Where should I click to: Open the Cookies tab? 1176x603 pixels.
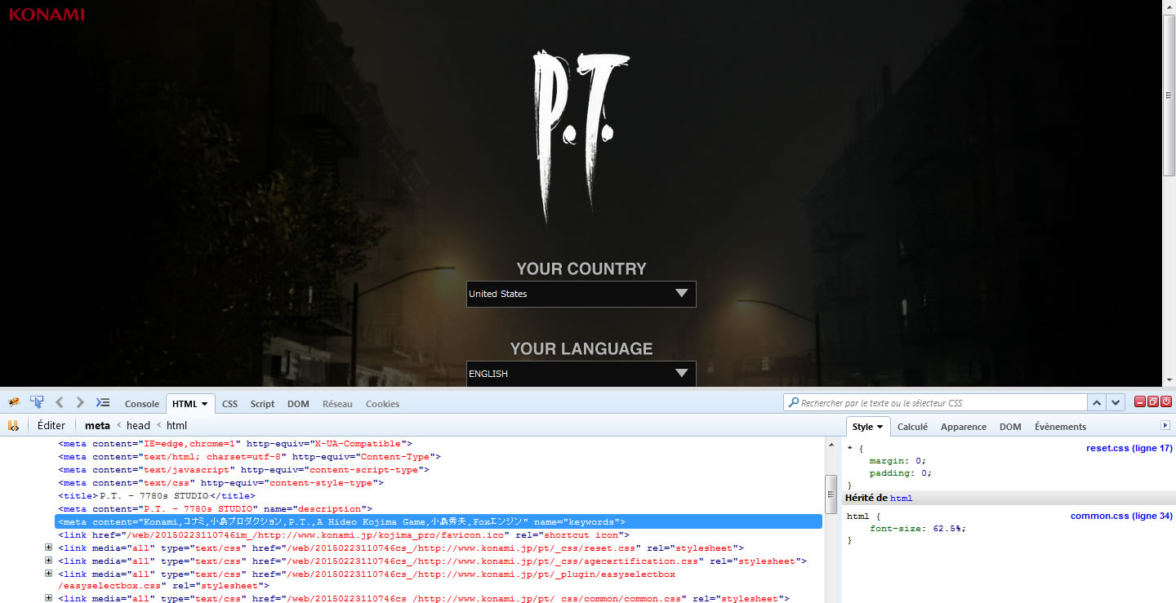[382, 404]
